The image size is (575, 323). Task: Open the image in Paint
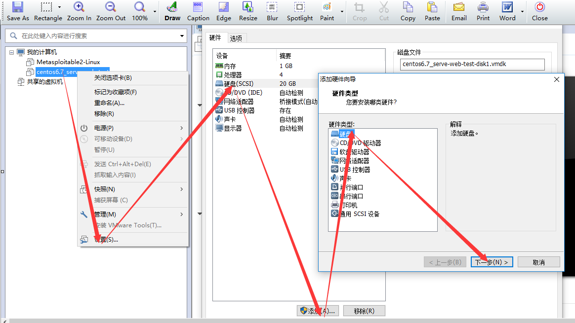(327, 11)
